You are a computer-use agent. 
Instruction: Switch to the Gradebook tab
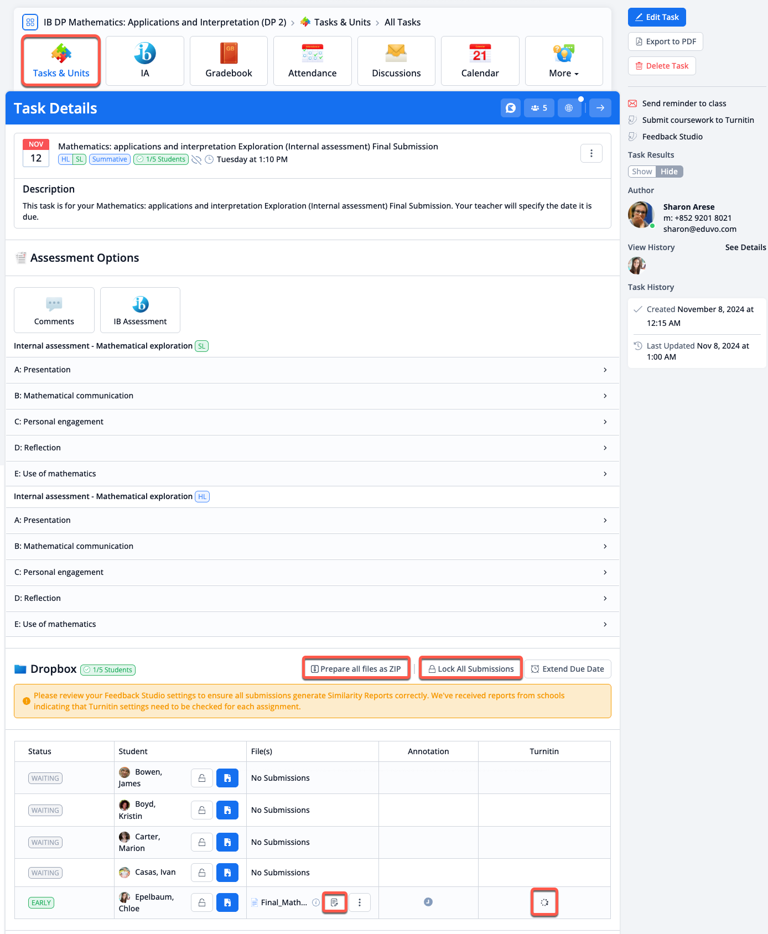pyautogui.click(x=229, y=61)
